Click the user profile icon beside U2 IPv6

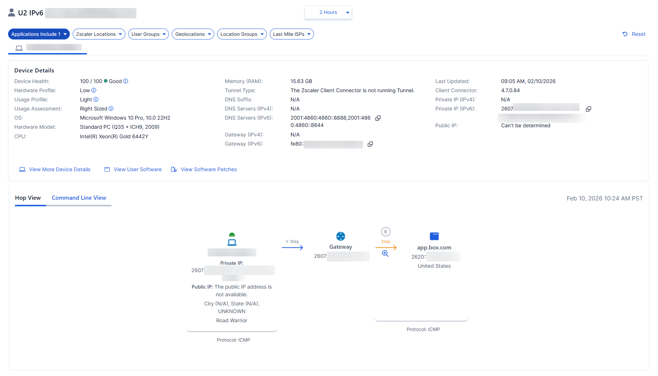[12, 12]
